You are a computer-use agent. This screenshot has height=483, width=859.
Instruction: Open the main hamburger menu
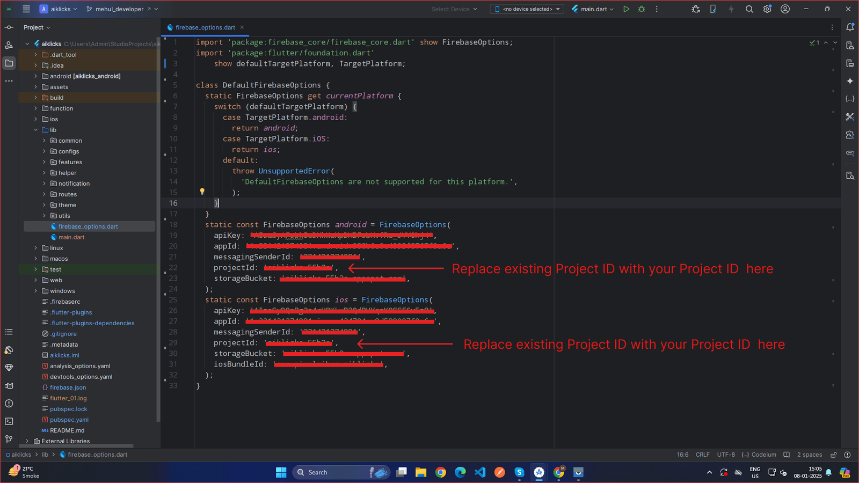coord(26,9)
